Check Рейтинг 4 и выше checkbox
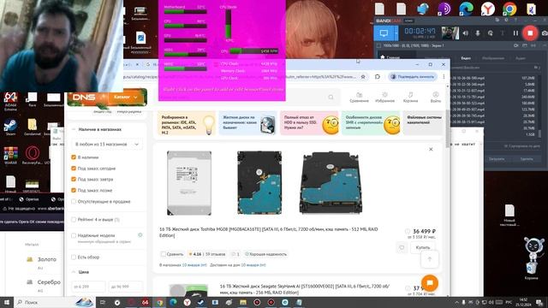The image size is (548, 308). (74, 220)
